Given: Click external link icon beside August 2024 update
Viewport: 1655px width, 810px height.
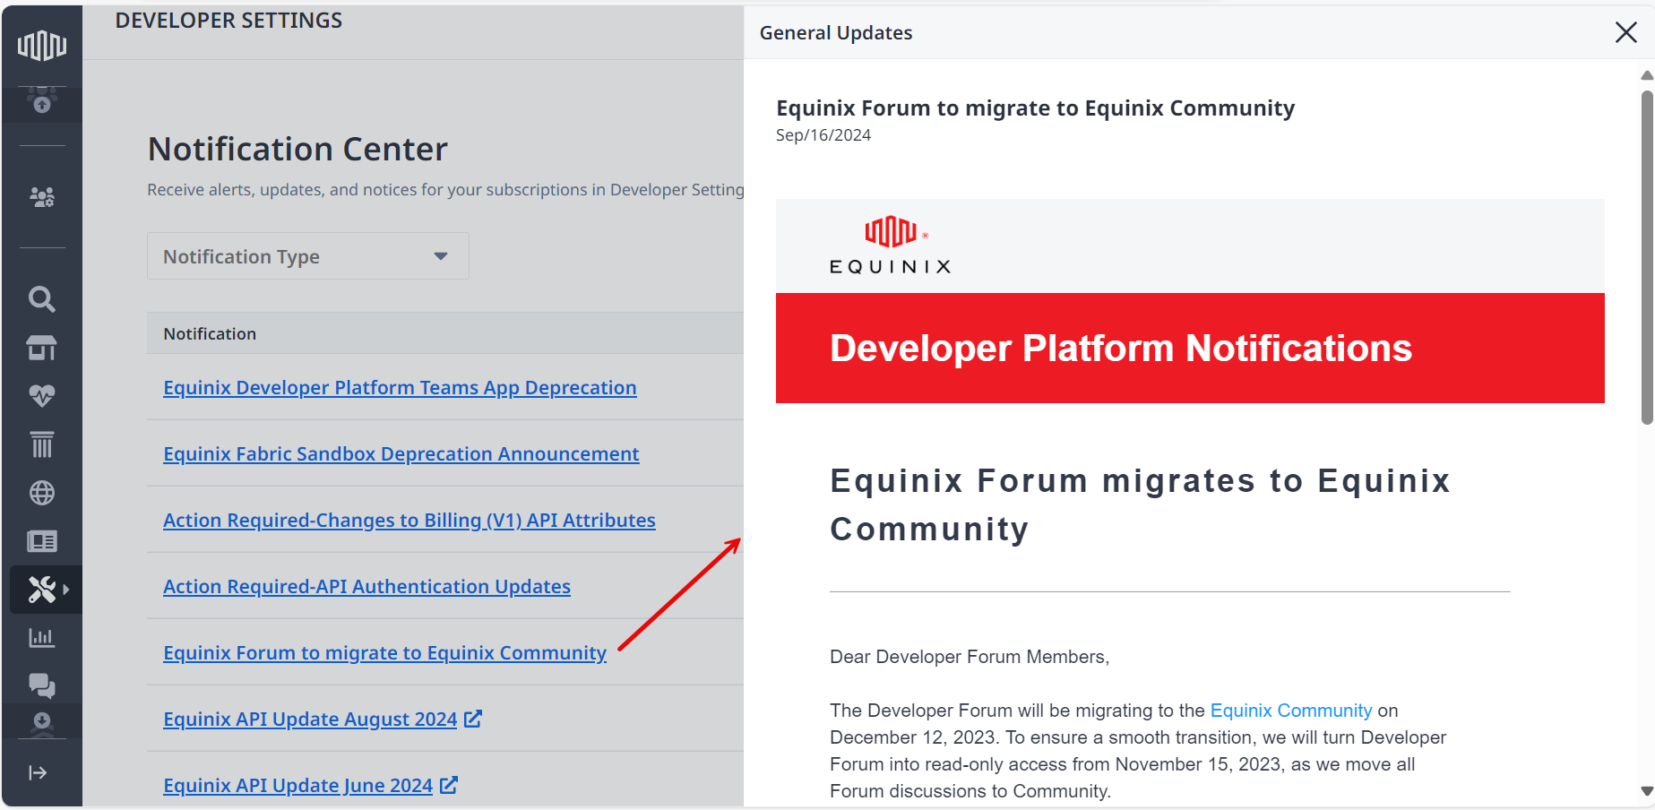Looking at the screenshot, I should [x=473, y=719].
